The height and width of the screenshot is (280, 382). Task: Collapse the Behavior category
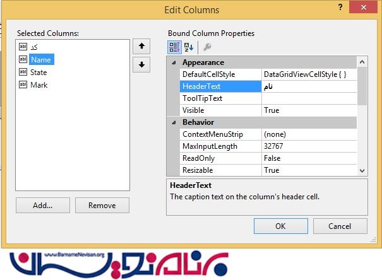click(x=173, y=122)
